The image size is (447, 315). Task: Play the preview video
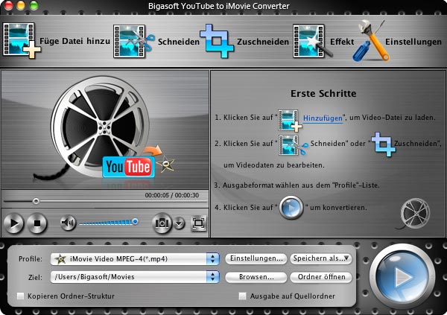point(13,223)
